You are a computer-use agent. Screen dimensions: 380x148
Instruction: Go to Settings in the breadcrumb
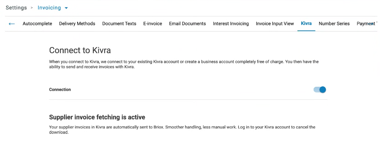click(x=16, y=8)
